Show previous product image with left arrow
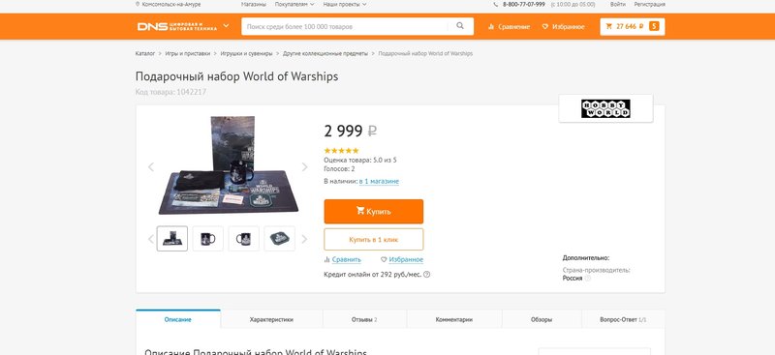Screen dimensions: 775x355 [151, 167]
